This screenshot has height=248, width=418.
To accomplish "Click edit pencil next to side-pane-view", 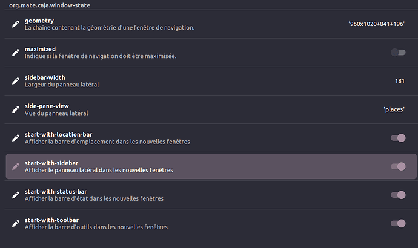I will [16, 109].
